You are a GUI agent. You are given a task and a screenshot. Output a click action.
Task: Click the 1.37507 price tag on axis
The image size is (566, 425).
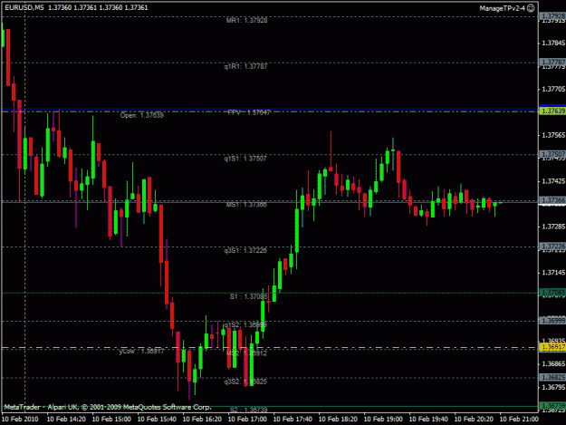tap(552, 154)
